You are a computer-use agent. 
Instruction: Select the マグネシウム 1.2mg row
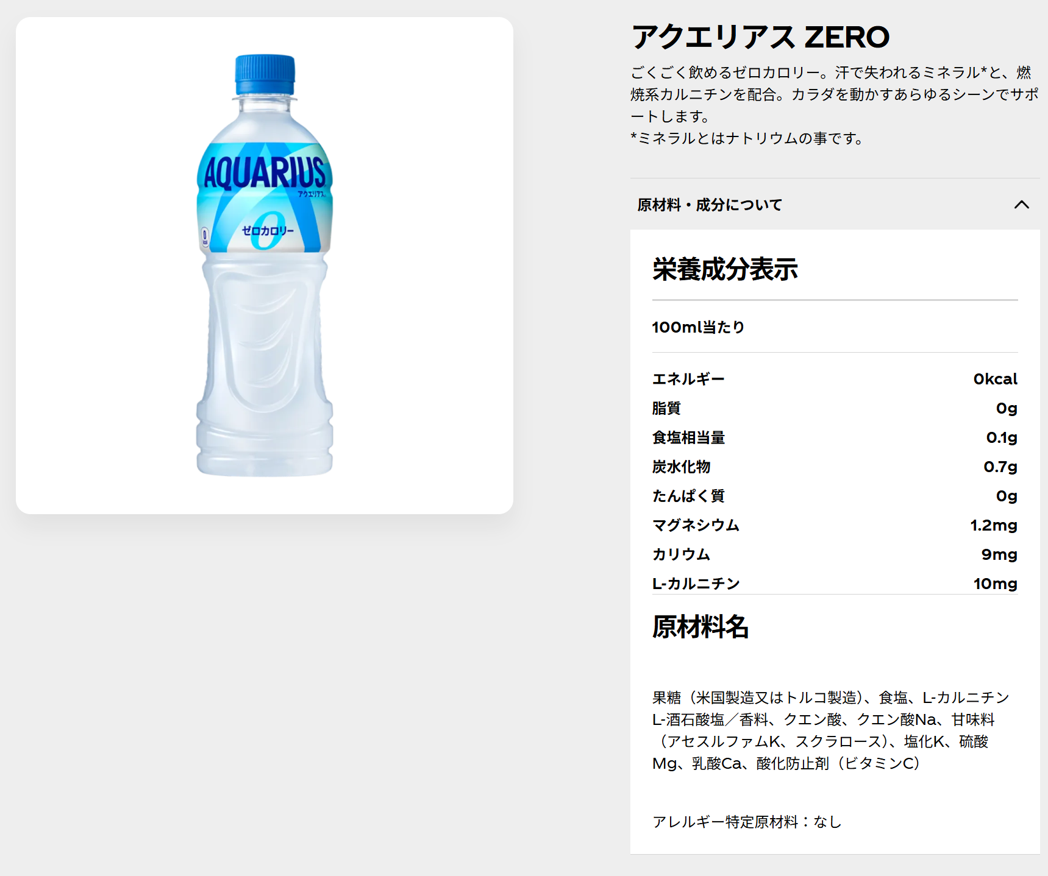point(835,525)
